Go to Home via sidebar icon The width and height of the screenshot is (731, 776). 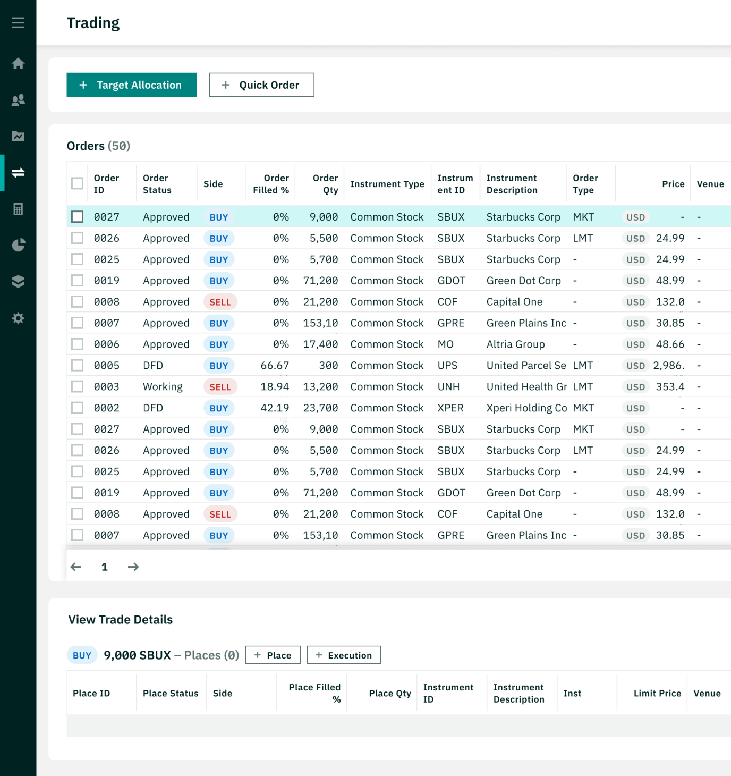(x=18, y=64)
